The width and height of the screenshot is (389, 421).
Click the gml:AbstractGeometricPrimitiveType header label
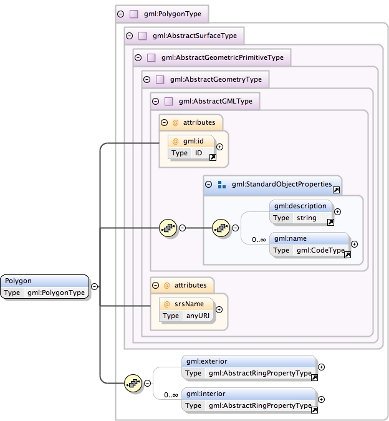point(223,57)
